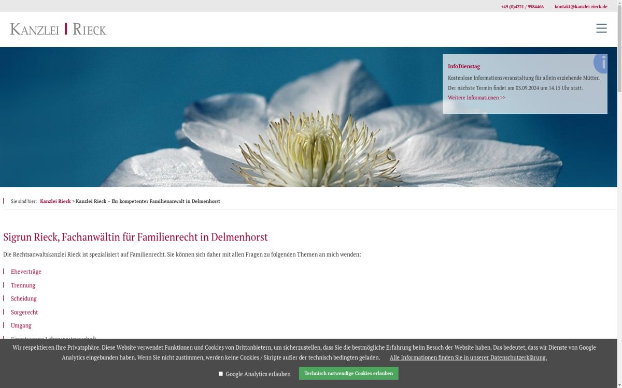Click the current page breadcrumb text

pos(148,201)
